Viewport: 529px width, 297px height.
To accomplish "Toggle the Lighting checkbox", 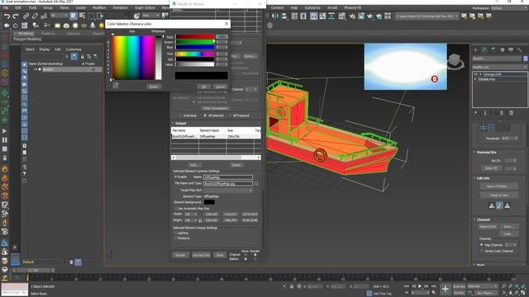I will click(175, 233).
